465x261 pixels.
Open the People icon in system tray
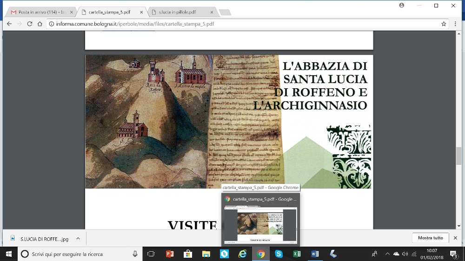(374, 254)
